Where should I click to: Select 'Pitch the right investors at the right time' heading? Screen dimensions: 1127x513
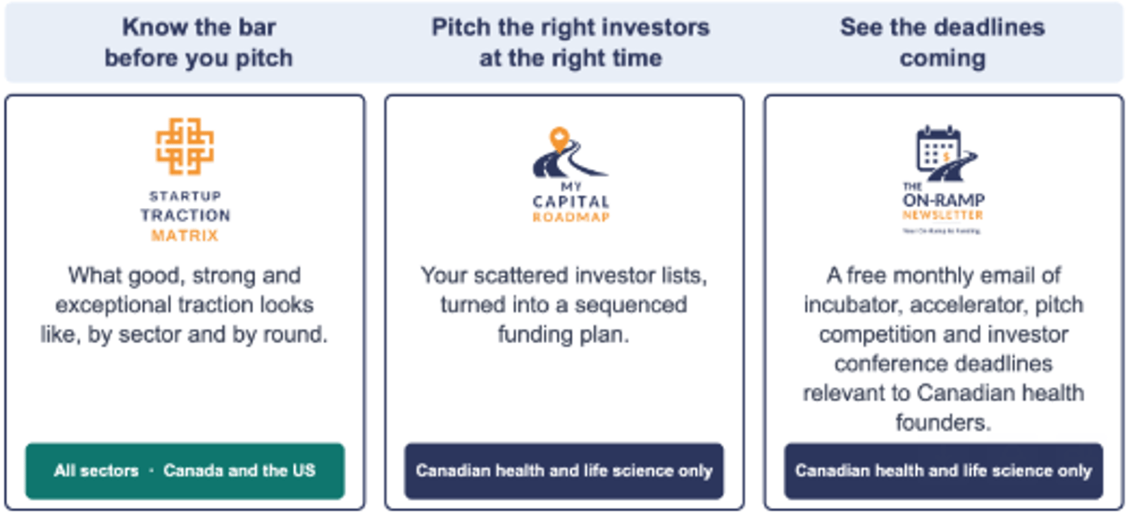[x=571, y=42]
